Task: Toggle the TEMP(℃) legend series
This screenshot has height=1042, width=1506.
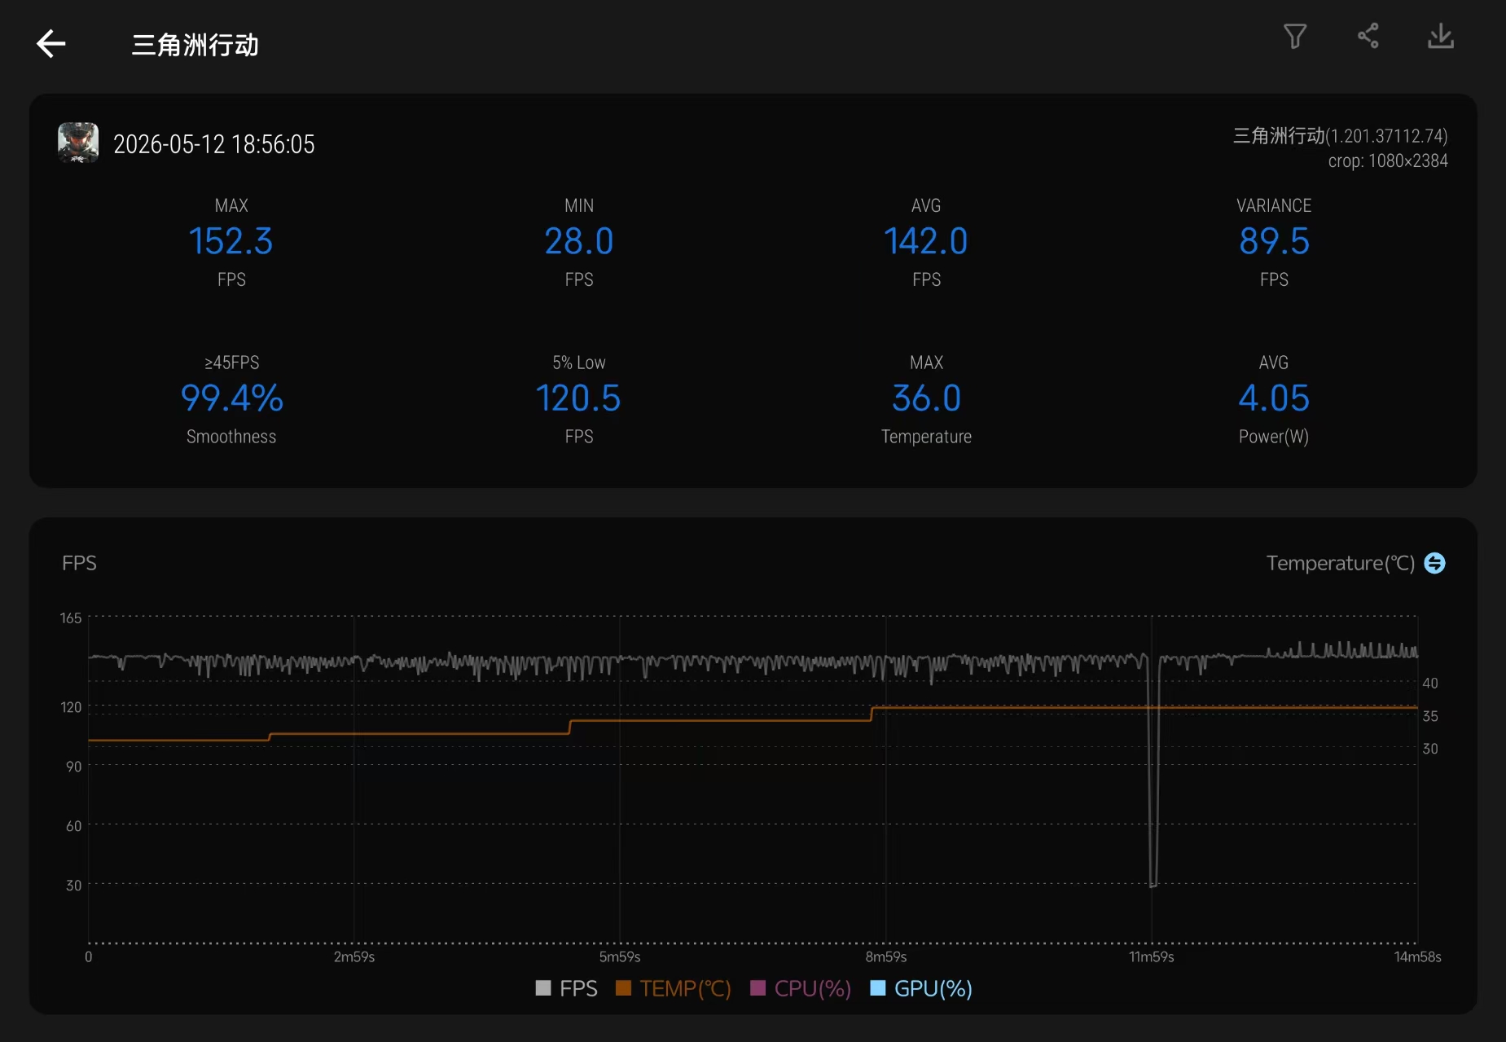Action: [x=674, y=988]
